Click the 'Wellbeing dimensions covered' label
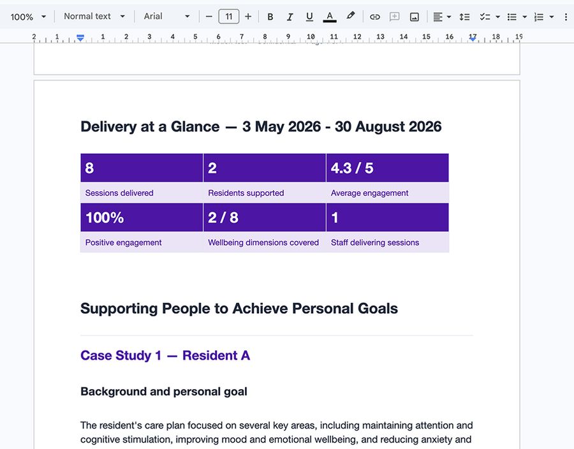Image resolution: width=574 pixels, height=449 pixels. tap(263, 242)
